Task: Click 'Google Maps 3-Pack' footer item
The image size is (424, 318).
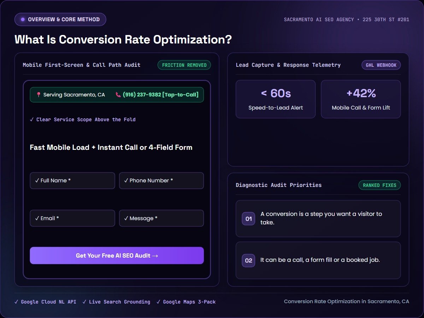Action: click(186, 302)
